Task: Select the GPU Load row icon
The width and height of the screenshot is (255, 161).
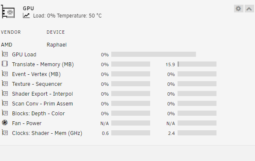Action: [x=5, y=54]
